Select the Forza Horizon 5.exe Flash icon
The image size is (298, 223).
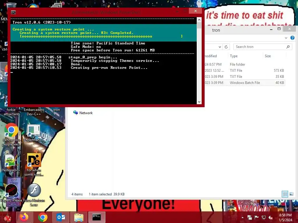coord(34,195)
